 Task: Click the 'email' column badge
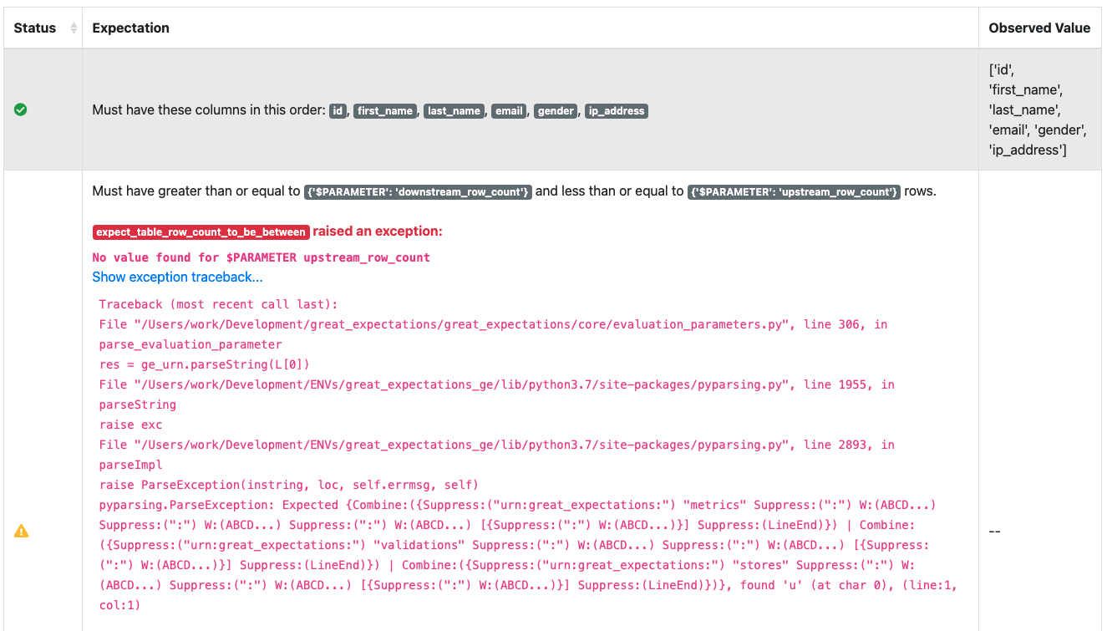point(509,110)
